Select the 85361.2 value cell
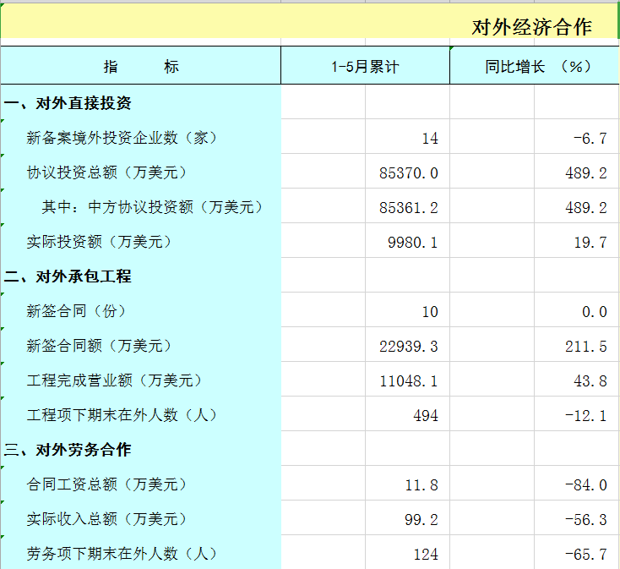Image resolution: width=620 pixels, height=569 pixels. tap(409, 208)
